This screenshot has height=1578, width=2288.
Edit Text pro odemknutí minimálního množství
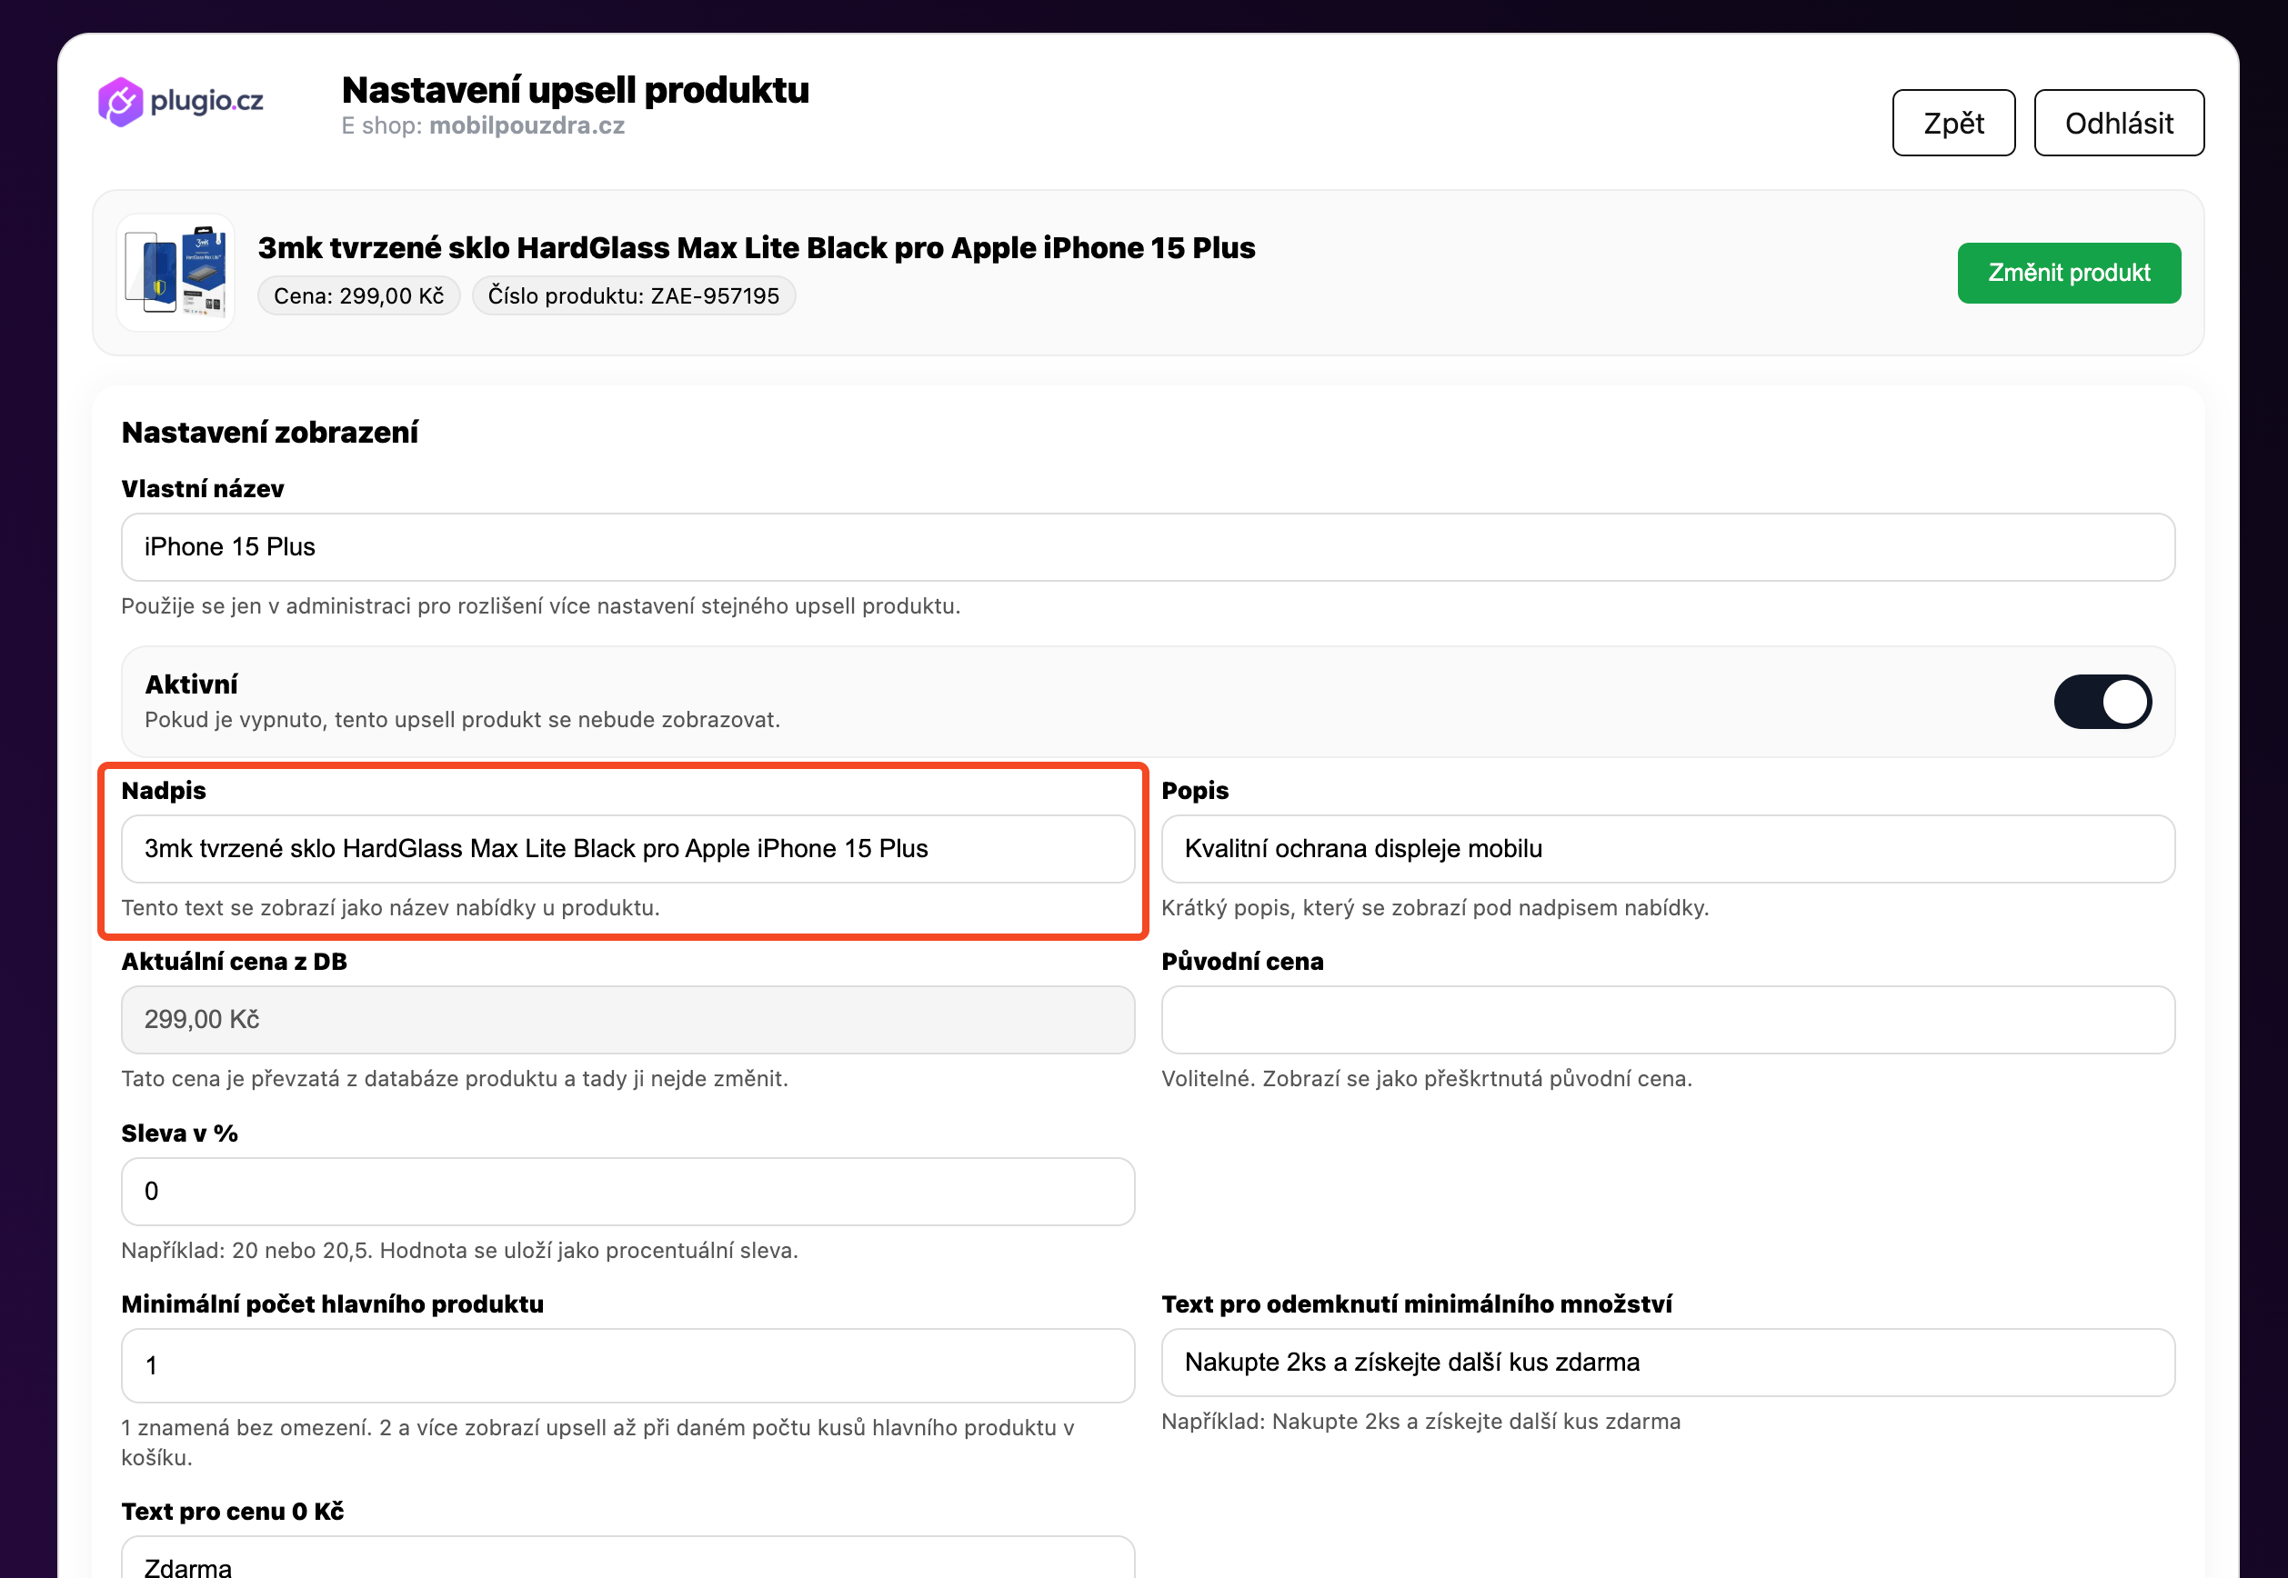click(x=1668, y=1363)
